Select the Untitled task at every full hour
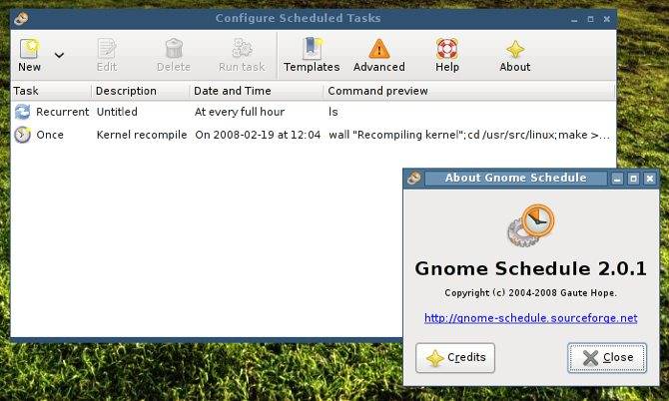This screenshot has width=669, height=401. (314, 112)
